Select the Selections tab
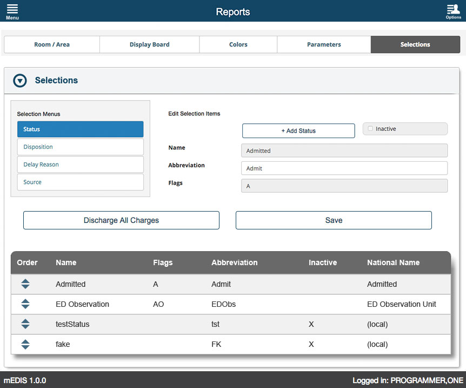This screenshot has width=466, height=388. (x=415, y=44)
